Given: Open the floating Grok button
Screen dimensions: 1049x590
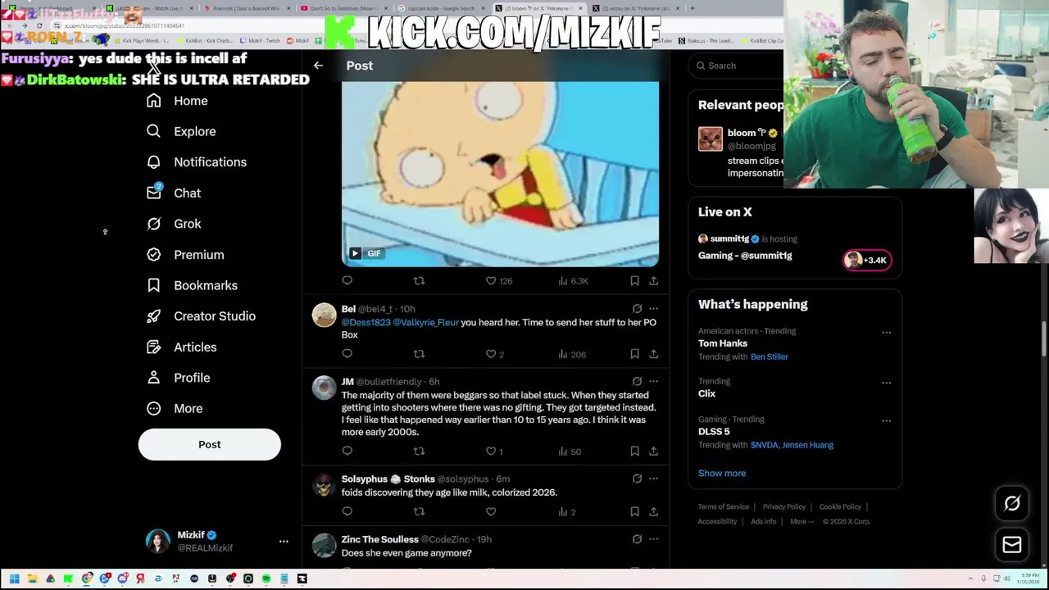Looking at the screenshot, I should pos(1012,504).
